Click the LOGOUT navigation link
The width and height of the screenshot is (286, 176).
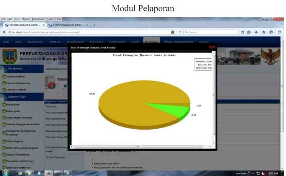(204, 42)
